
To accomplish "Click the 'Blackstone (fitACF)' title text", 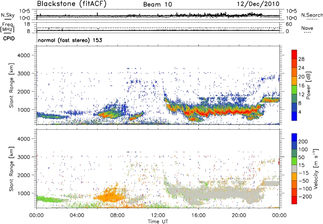I will click(71, 4).
